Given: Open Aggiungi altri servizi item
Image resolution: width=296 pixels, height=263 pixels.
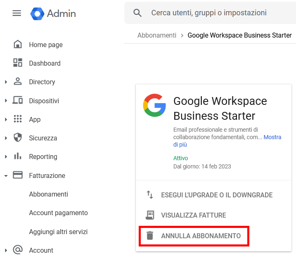Looking at the screenshot, I should click(58, 232).
